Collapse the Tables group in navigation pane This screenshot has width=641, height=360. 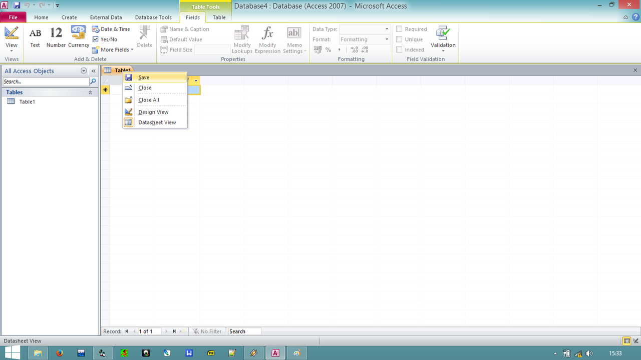coord(90,92)
